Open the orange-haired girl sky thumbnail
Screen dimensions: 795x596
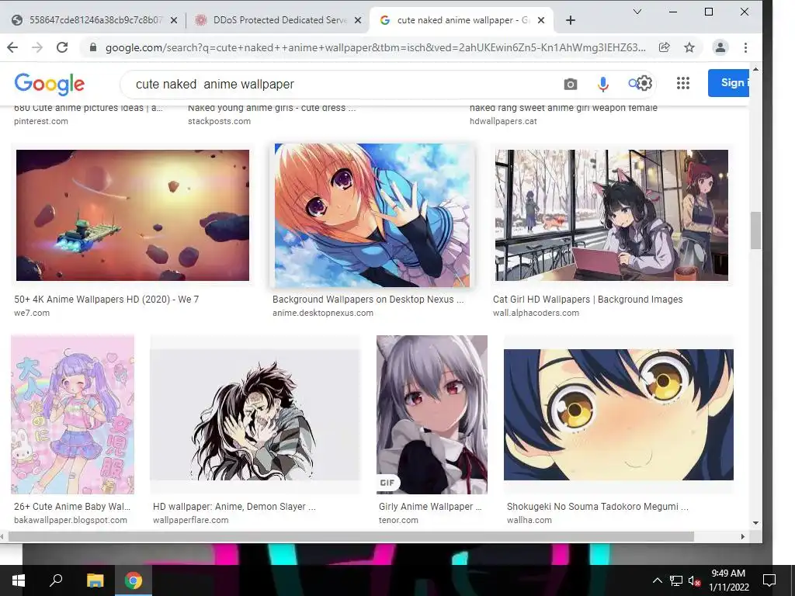(372, 216)
